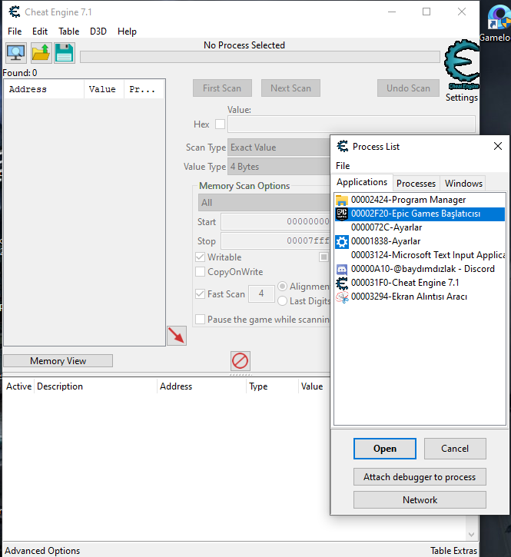This screenshot has height=557, width=511.
Task: Select 00002F20-Epic Games Başlatıcısı entry
Action: click(420, 214)
